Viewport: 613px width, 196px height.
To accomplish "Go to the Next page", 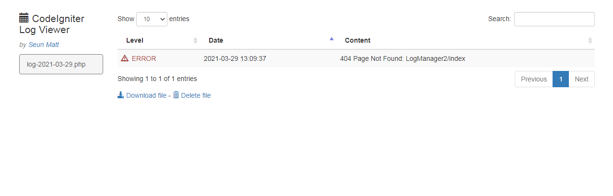I will click(x=581, y=79).
